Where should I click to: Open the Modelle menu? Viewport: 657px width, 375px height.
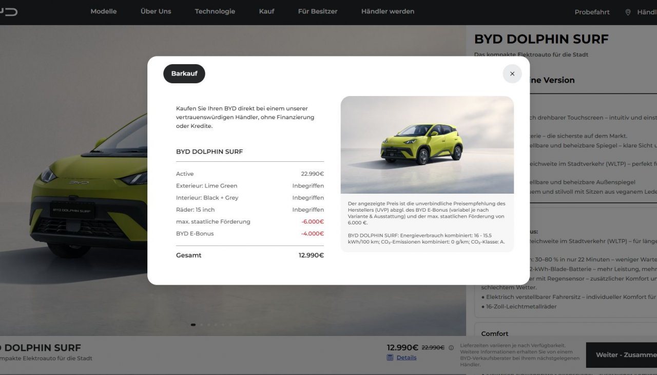(104, 11)
